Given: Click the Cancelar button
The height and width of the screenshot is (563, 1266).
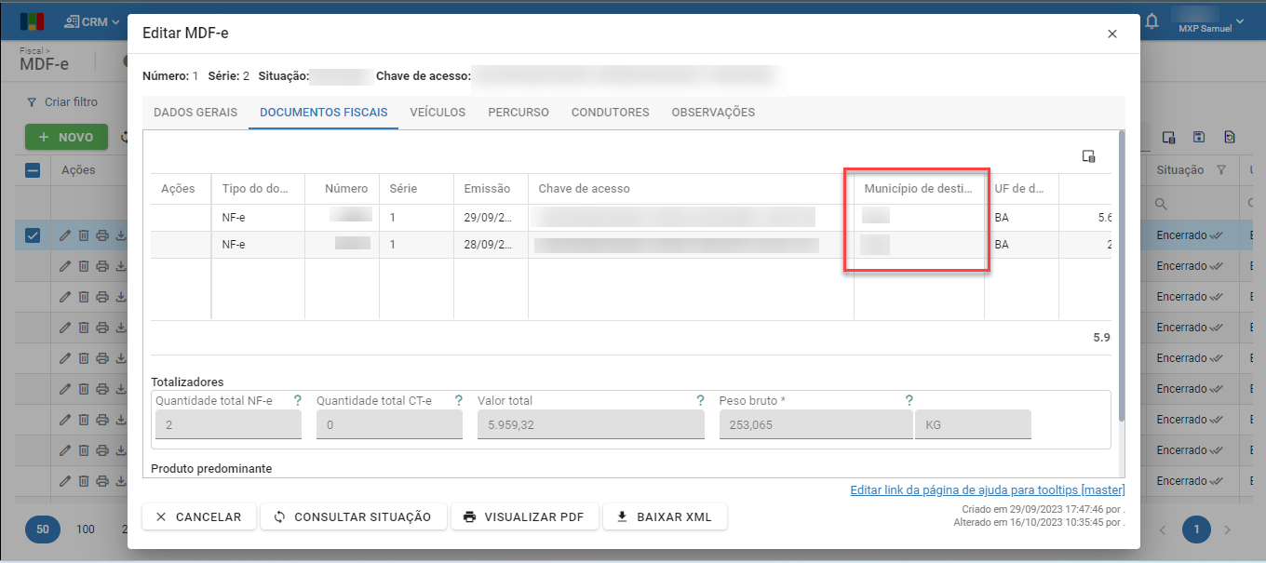Looking at the screenshot, I should 199,517.
